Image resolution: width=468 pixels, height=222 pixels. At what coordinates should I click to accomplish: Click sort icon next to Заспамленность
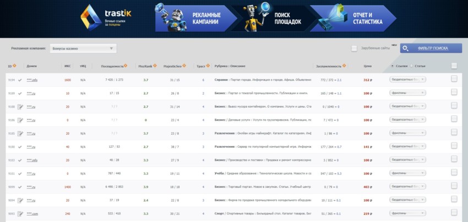tap(344, 66)
